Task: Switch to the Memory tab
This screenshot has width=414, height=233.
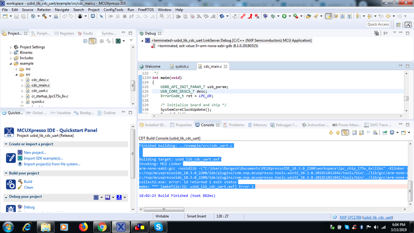Action: pos(257,125)
